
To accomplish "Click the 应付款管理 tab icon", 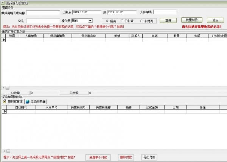I will coord(5,101).
